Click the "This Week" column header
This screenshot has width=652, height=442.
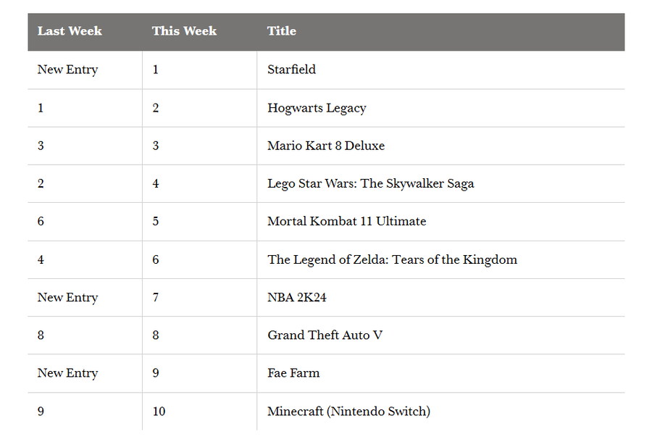184,31
